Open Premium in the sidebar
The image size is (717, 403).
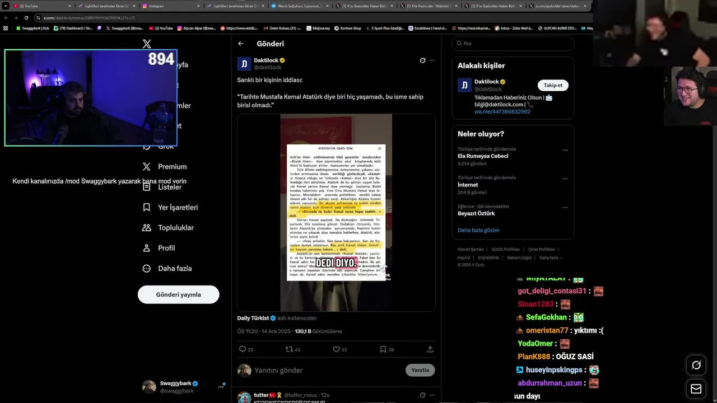coord(165,167)
